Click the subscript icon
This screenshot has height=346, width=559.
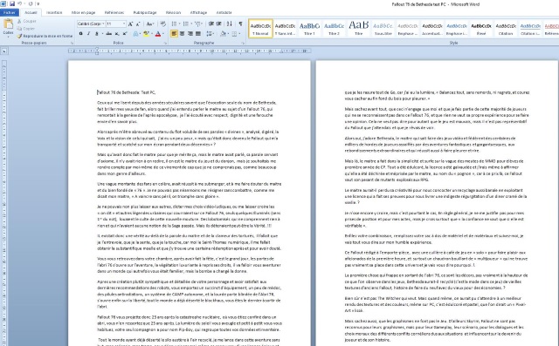coord(117,34)
